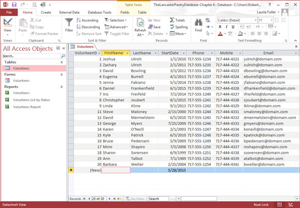The image size is (300, 208).
Task: Open the Database Tools tab
Action: [99, 12]
